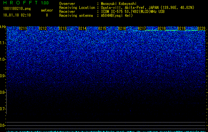The image size is (208, 132).
Task: Click the meteor count value 0
Action: (x=47, y=15)
